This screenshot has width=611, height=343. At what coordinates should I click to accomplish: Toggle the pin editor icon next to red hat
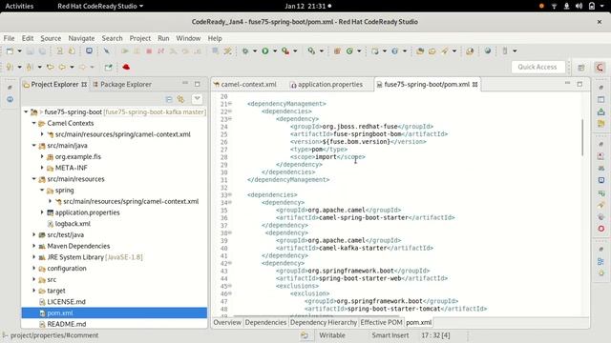(108, 67)
